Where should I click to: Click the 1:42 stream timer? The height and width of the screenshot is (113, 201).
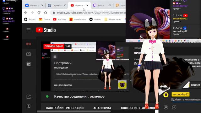tap(68, 46)
